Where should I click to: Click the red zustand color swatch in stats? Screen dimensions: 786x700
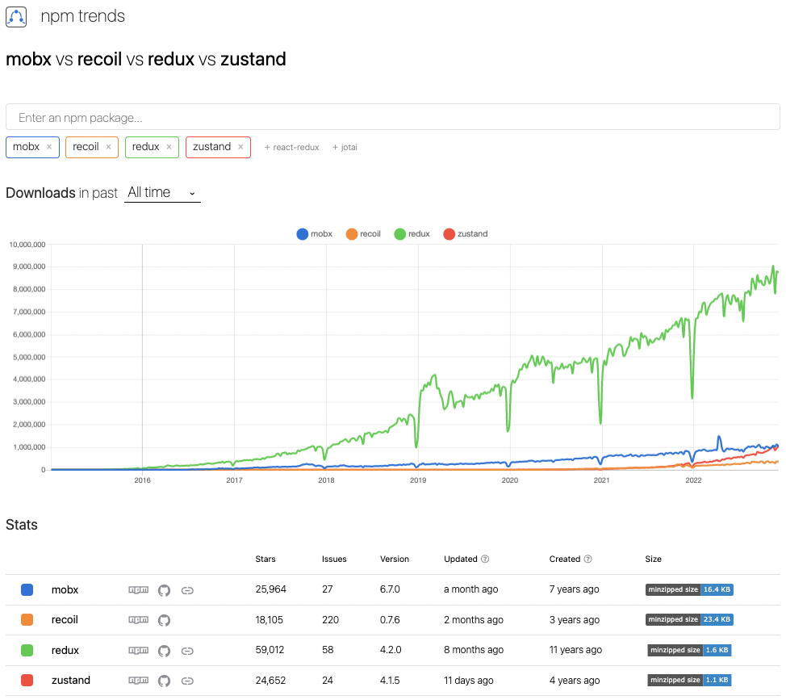point(27,681)
